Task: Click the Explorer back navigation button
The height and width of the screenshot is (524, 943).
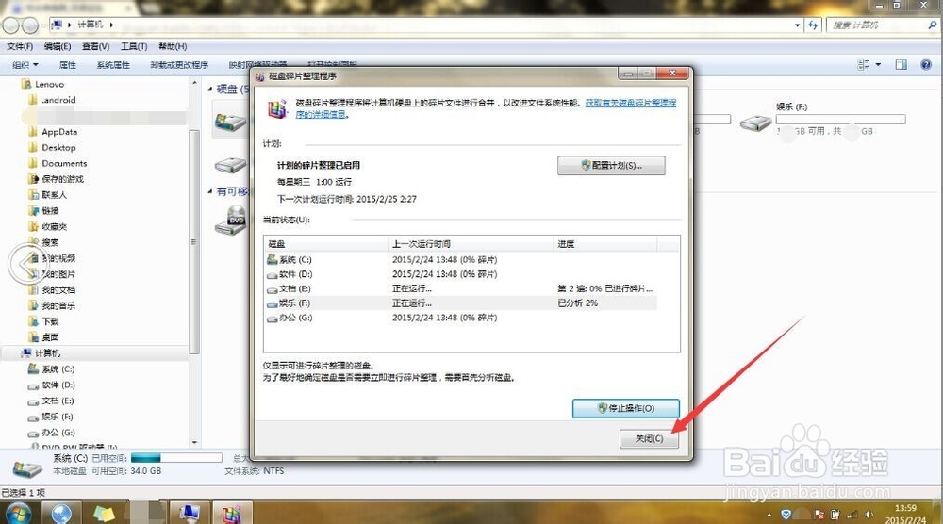Action: point(10,25)
